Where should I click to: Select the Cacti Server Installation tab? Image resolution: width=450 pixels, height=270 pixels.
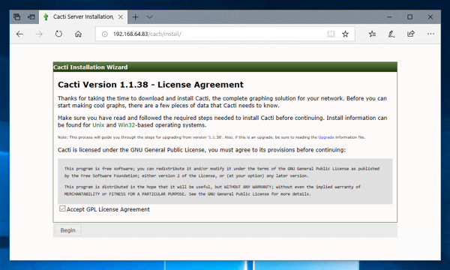point(83,17)
